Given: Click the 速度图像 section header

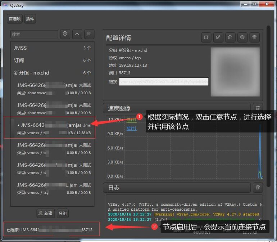Looking at the screenshot, I should (x=177, y=108).
